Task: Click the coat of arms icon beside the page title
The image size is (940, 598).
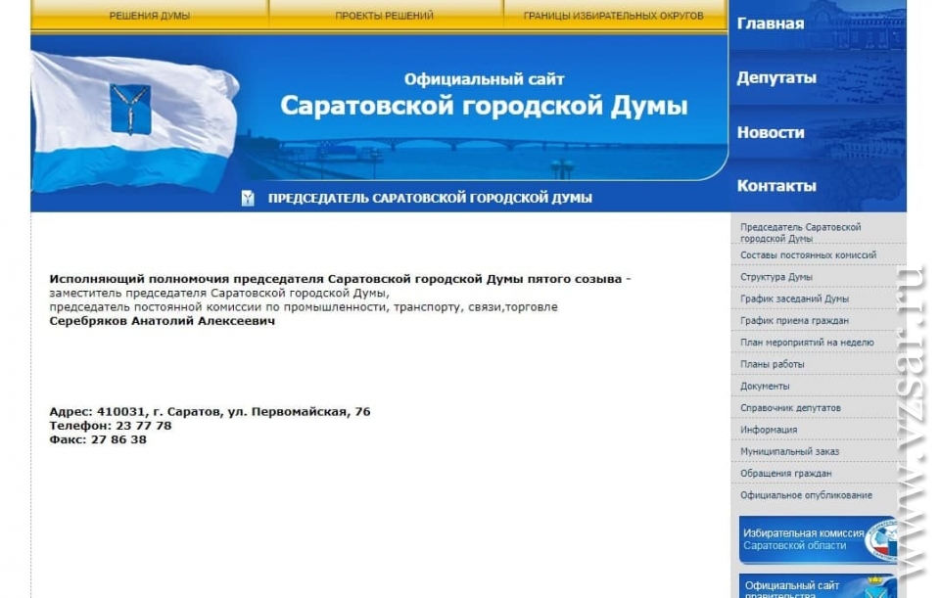Action: pyautogui.click(x=248, y=199)
